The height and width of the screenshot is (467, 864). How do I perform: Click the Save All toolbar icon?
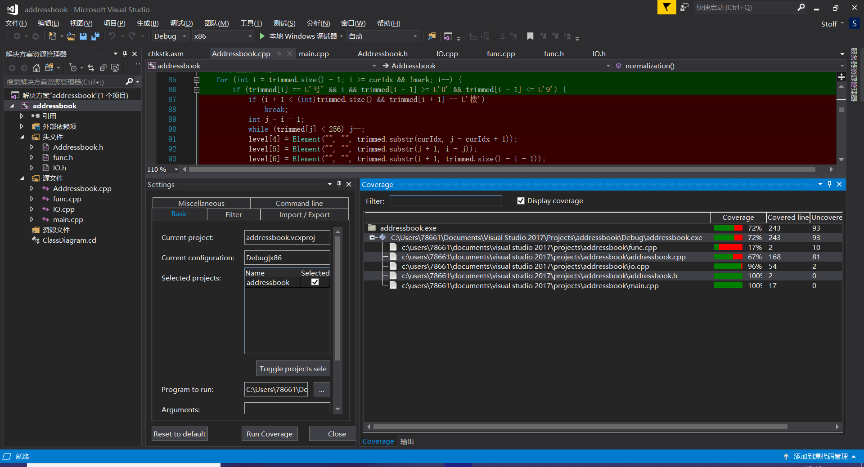click(x=95, y=36)
